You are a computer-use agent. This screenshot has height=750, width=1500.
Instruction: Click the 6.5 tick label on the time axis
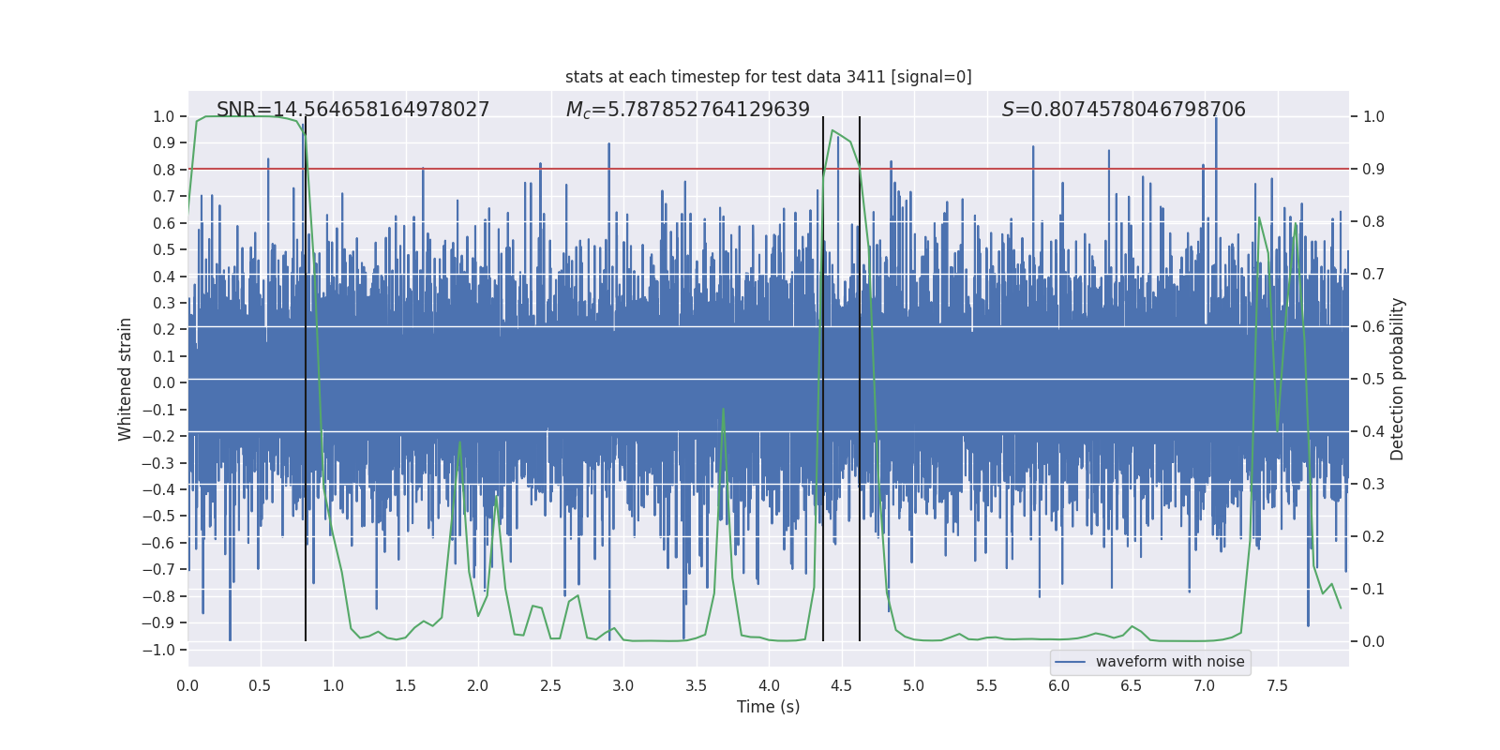(1132, 685)
